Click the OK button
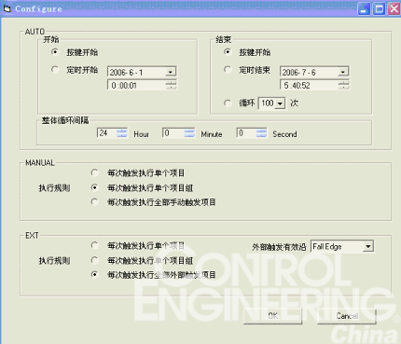Image resolution: width=401 pixels, height=344 pixels. point(272,316)
